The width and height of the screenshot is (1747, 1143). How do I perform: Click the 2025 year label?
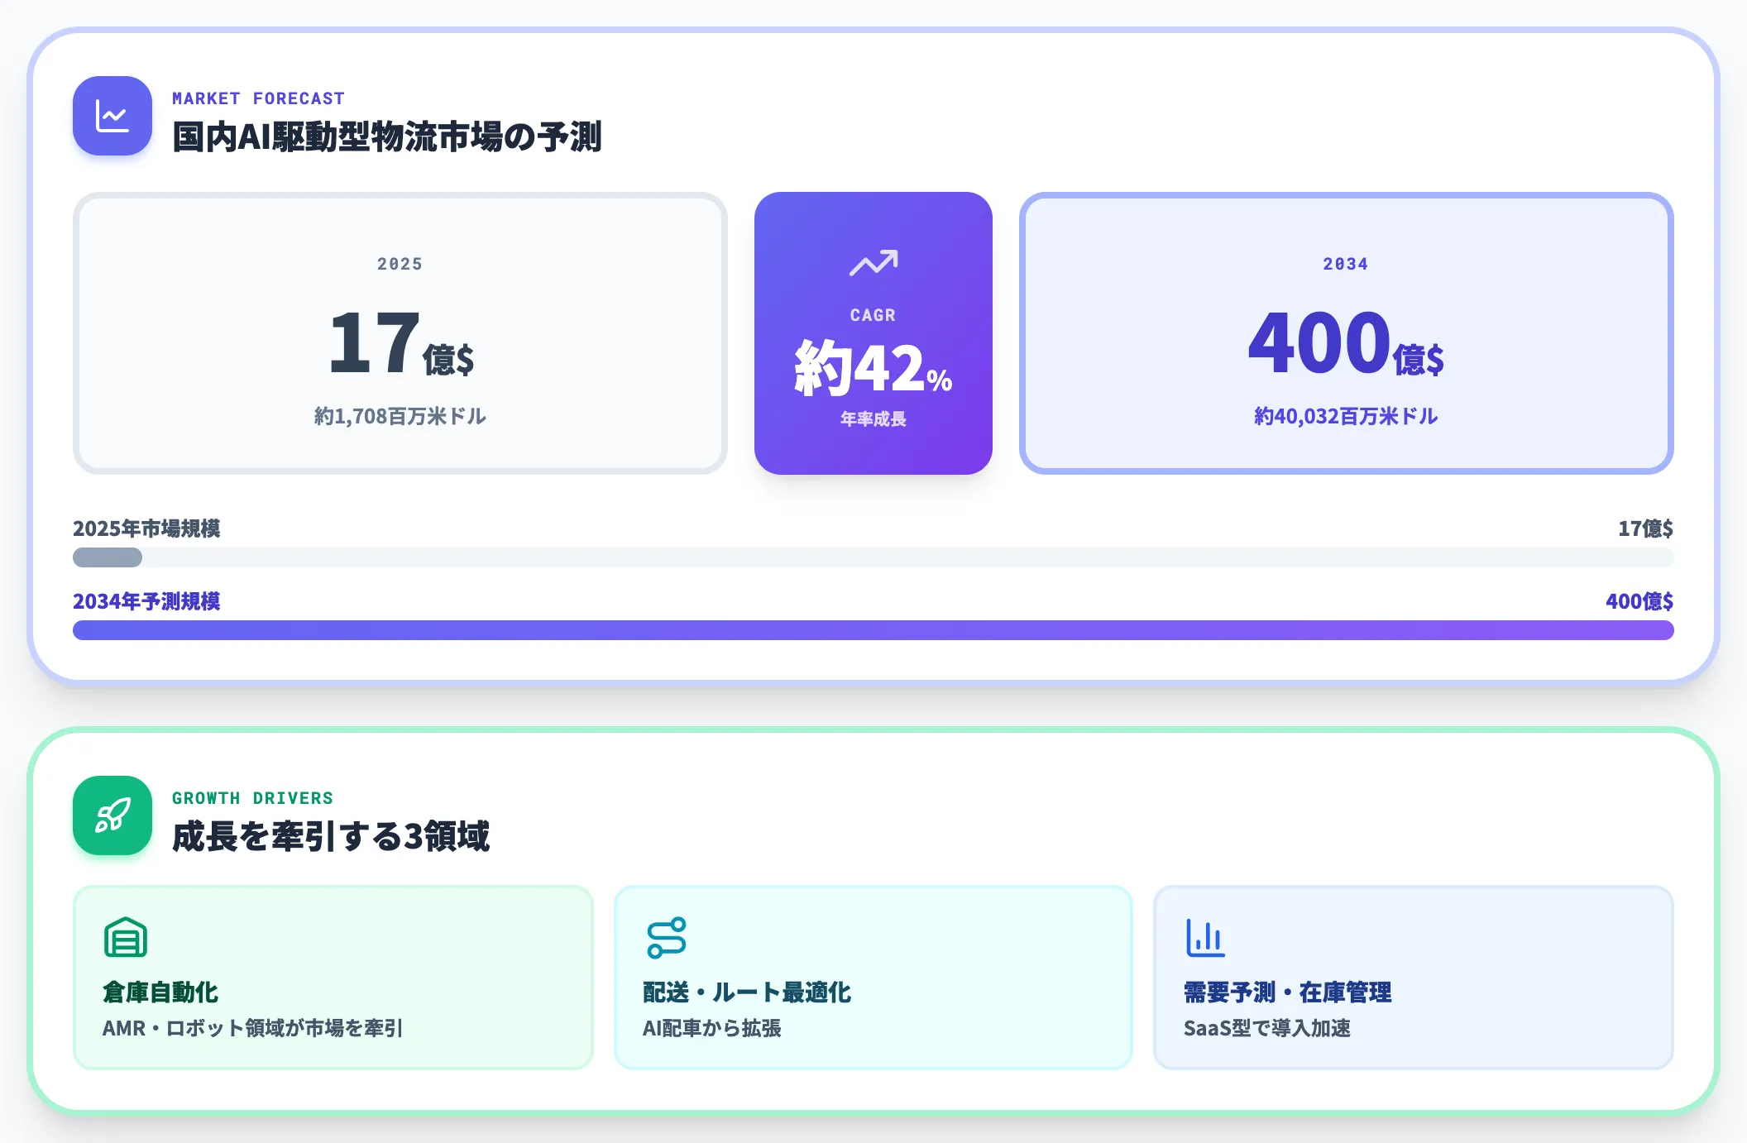tap(400, 264)
